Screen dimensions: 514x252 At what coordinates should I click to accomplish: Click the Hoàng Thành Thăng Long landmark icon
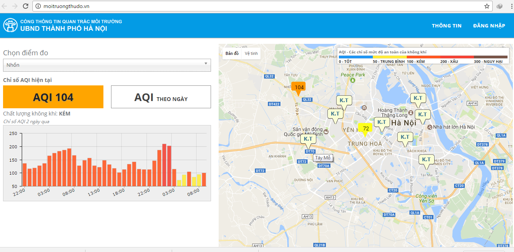[x=410, y=113]
